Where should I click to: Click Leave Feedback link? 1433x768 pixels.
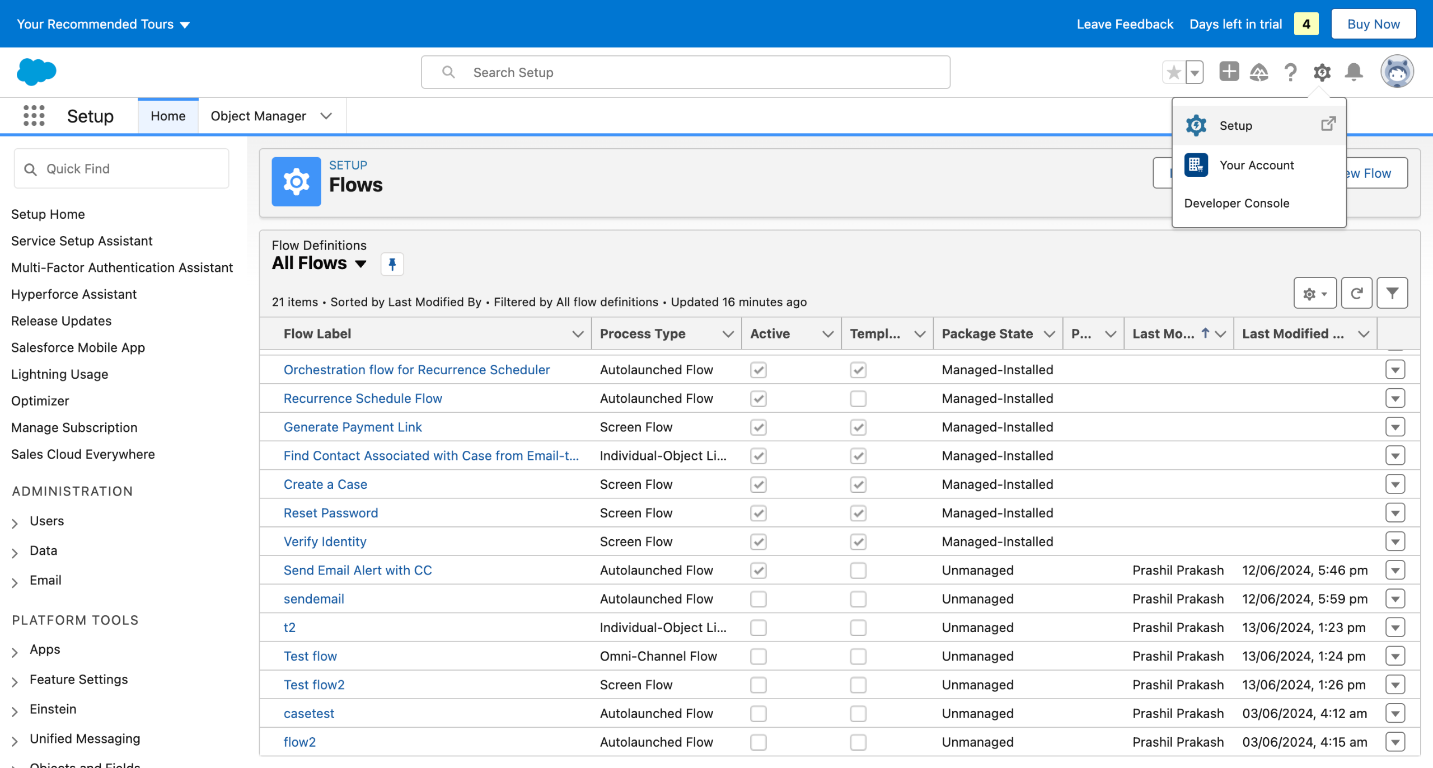click(1125, 24)
